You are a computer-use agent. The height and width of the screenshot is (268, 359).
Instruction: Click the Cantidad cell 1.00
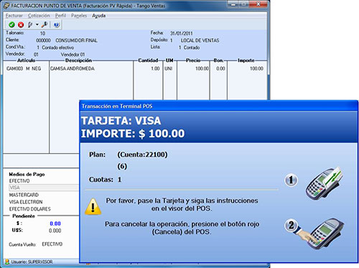[155, 68]
